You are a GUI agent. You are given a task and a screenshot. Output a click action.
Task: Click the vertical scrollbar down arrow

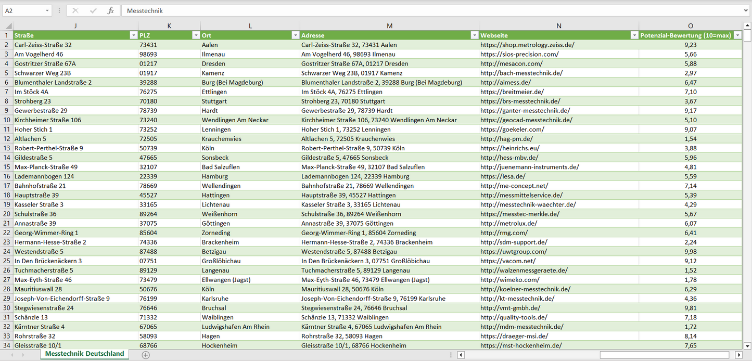coord(747,345)
